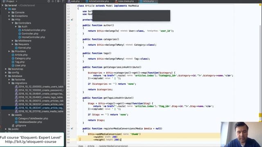
Task: Click the collapse all icon in Project panel
Action: pos(53,1)
